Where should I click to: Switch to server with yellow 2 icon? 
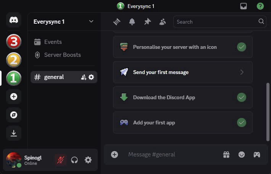[x=14, y=60]
